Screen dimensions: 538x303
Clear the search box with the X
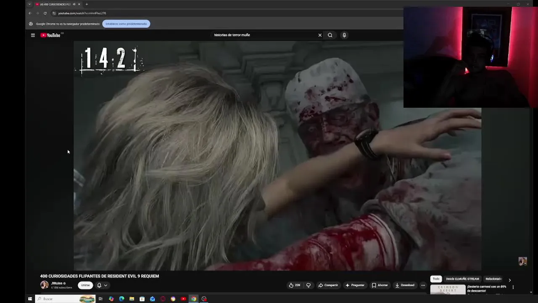coord(320,35)
